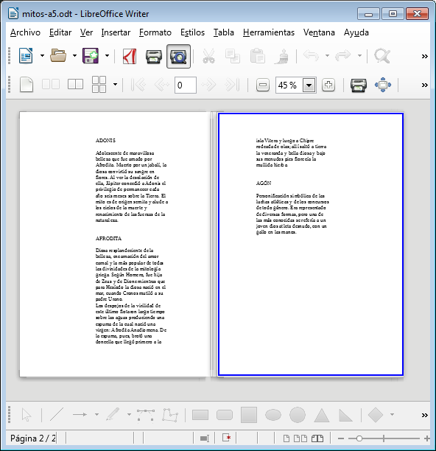The width and height of the screenshot is (436, 451).
Task: Expand the New document dropdown arrow
Action: point(42,56)
